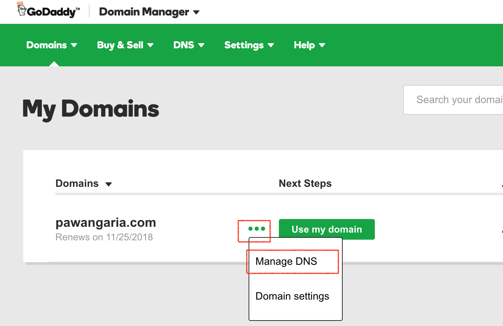Click the three-dot more options icon

coord(257,229)
